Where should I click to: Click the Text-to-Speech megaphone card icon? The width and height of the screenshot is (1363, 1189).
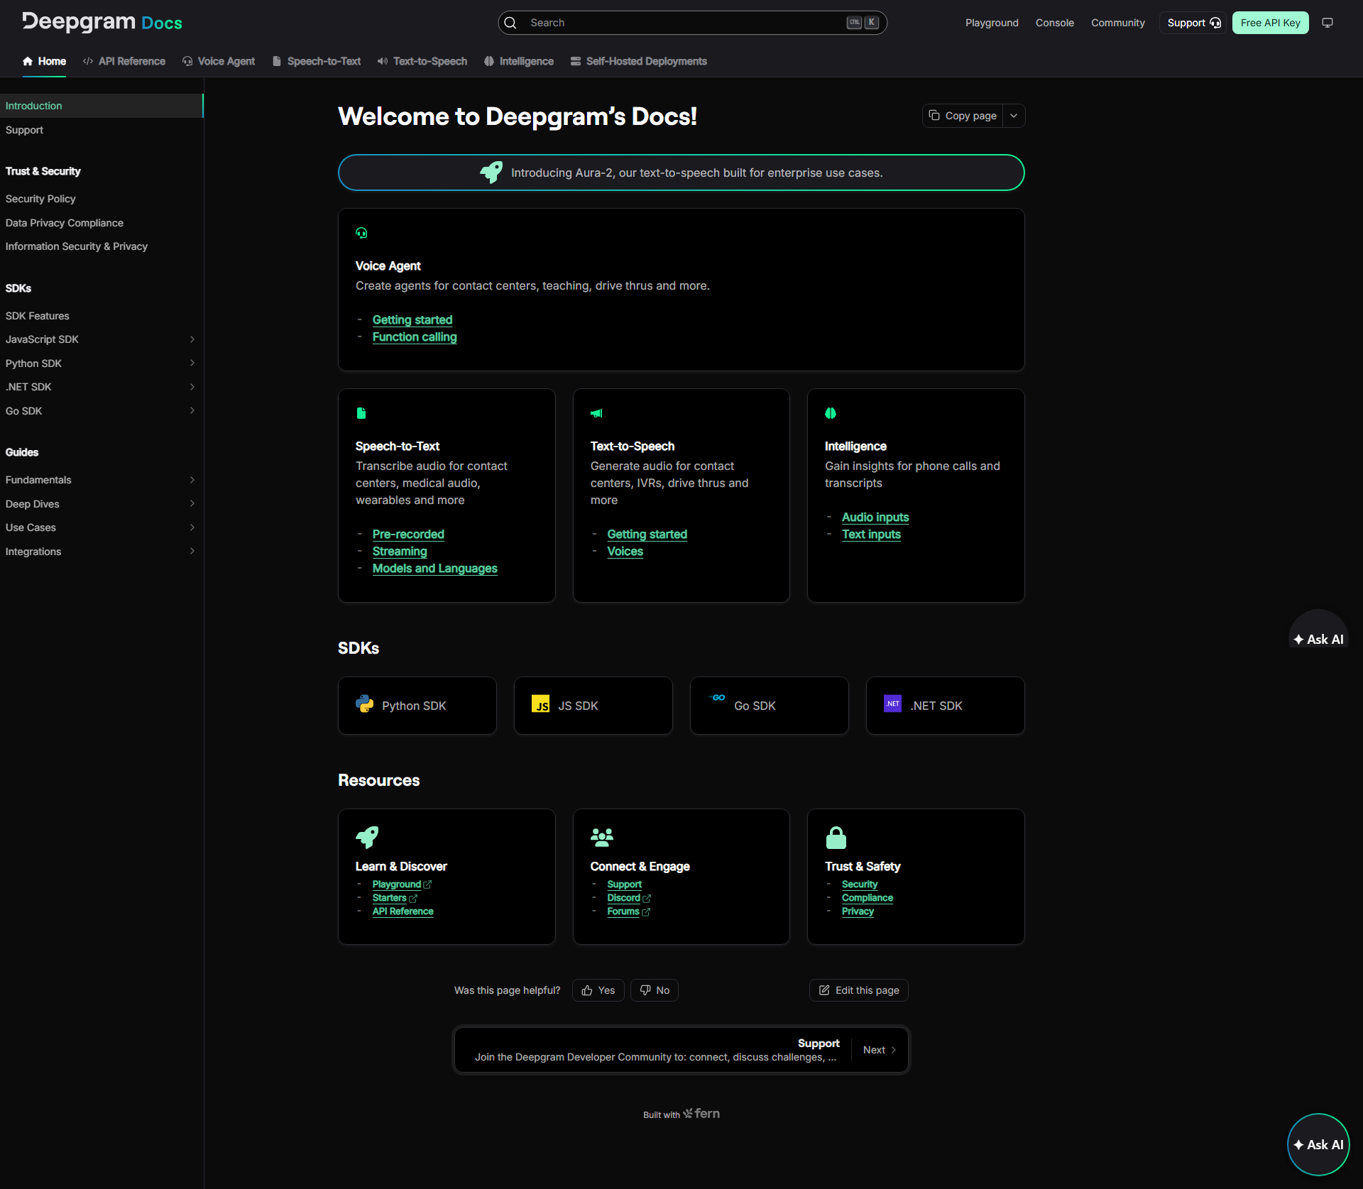click(x=596, y=413)
